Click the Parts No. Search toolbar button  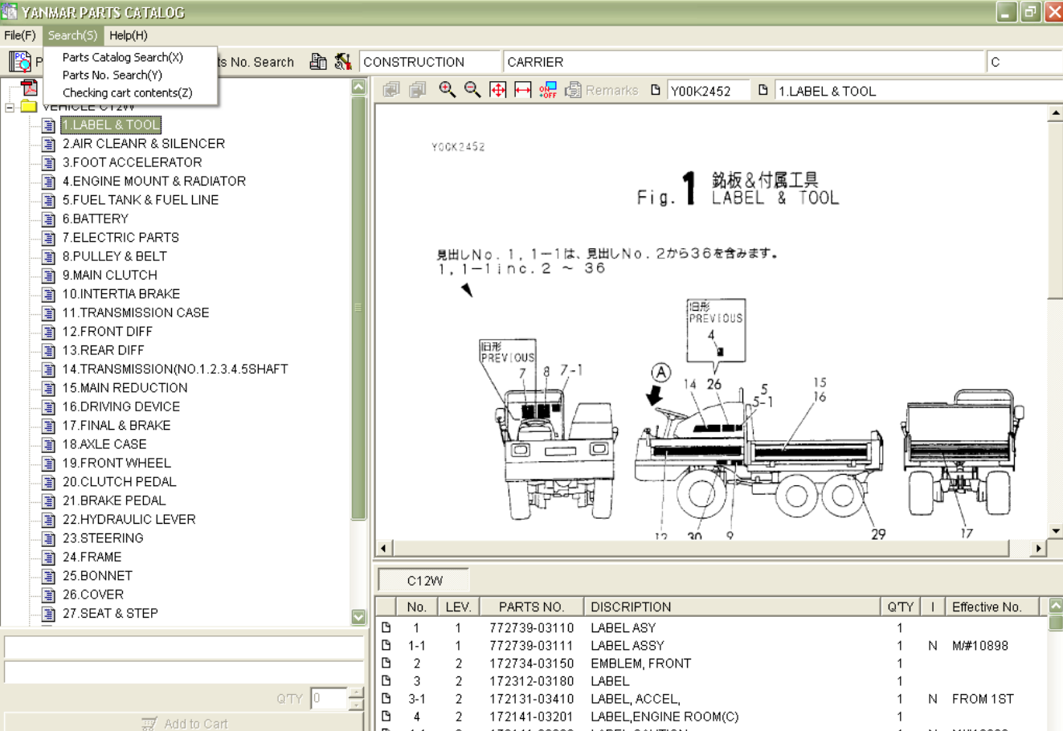pos(256,62)
